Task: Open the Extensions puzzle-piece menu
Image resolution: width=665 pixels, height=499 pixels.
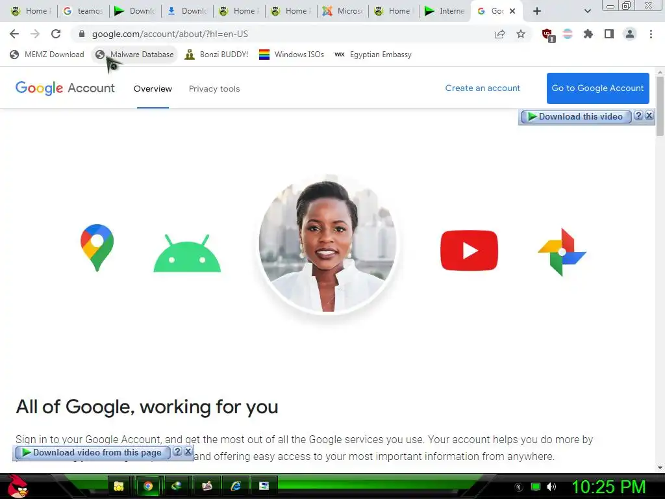Action: pyautogui.click(x=588, y=34)
